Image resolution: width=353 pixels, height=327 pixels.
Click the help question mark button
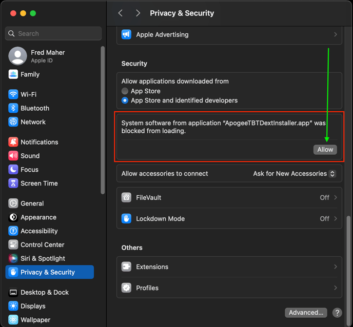pos(337,313)
